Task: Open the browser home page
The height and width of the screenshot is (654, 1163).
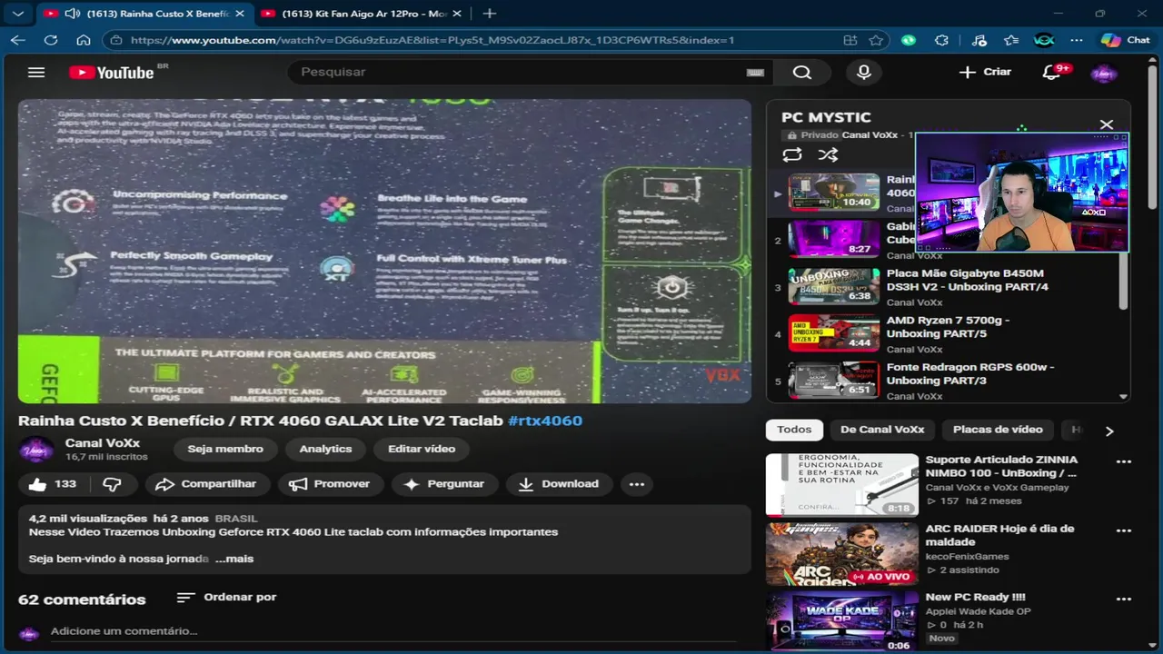Action: pos(84,40)
